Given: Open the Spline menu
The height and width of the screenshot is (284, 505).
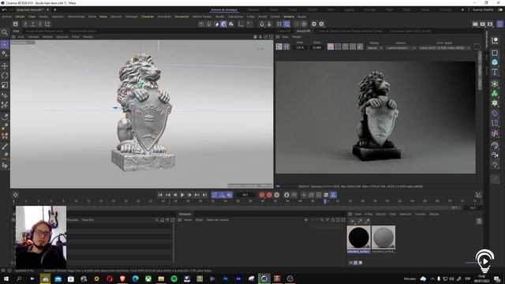Looking at the screenshot, I should click(x=92, y=17).
